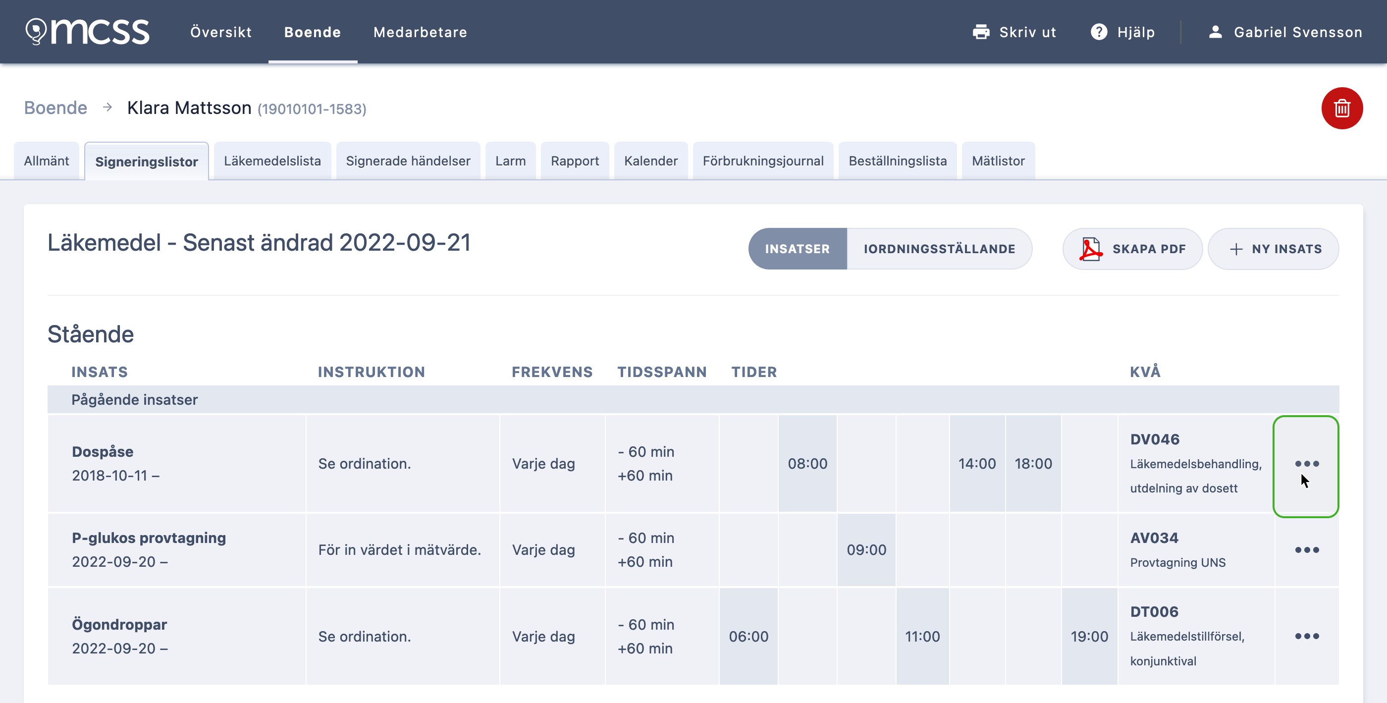Screen dimensions: 1387x703
Task: Switch to the Signerade händelser tab
Action: [408, 161]
